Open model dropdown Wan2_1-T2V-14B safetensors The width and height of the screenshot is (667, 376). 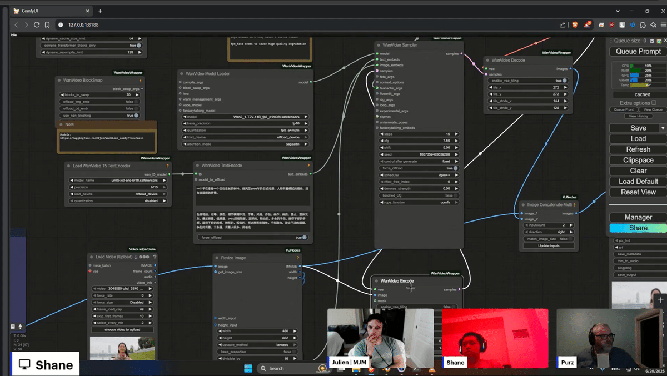tap(245, 117)
